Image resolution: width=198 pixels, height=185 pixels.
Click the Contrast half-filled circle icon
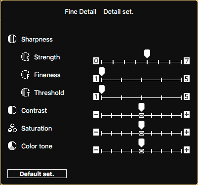click(12, 110)
